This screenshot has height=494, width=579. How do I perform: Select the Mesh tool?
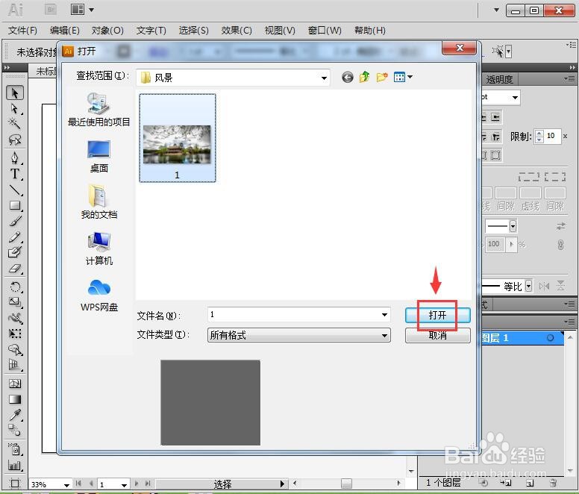(x=15, y=384)
